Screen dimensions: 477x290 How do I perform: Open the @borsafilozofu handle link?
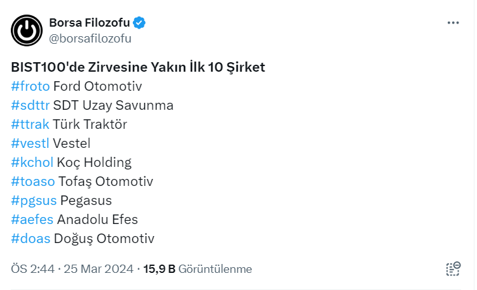[x=90, y=38]
